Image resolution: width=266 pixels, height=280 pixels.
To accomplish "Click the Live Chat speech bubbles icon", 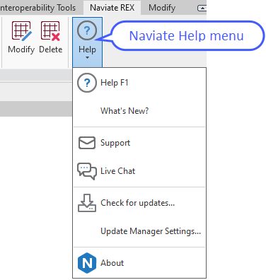I will (x=87, y=171).
